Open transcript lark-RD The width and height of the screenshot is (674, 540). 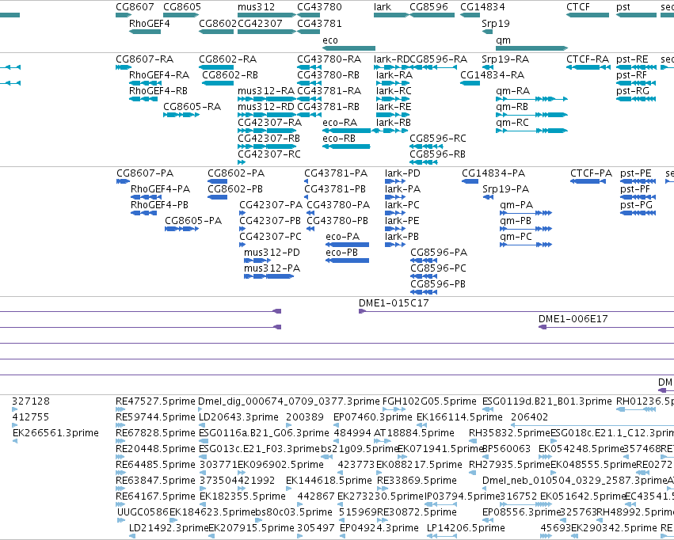[x=391, y=59]
